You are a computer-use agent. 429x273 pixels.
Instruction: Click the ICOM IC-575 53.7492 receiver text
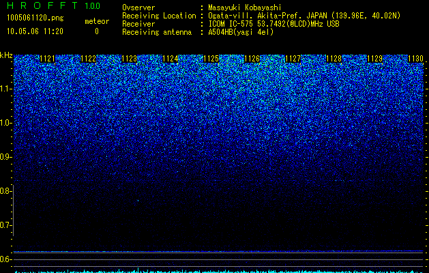tap(273, 24)
